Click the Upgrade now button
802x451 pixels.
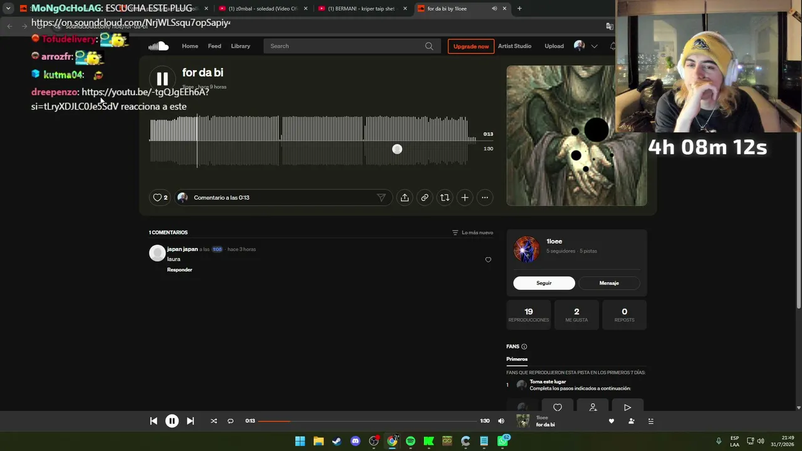coord(471,46)
